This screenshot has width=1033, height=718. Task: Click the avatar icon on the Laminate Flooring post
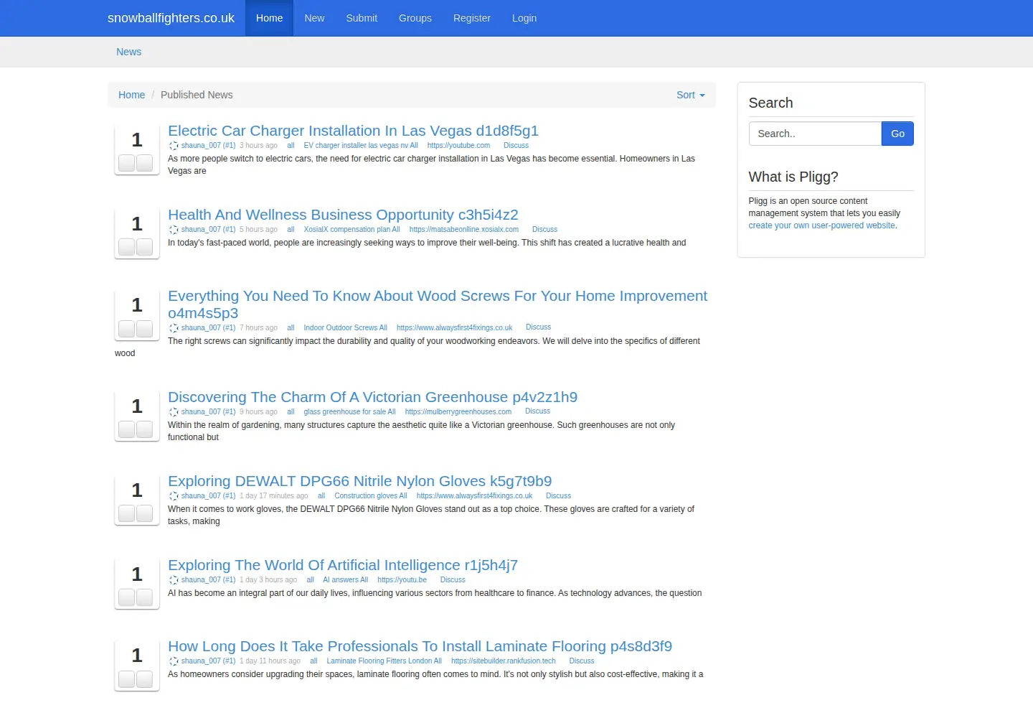coord(174,661)
